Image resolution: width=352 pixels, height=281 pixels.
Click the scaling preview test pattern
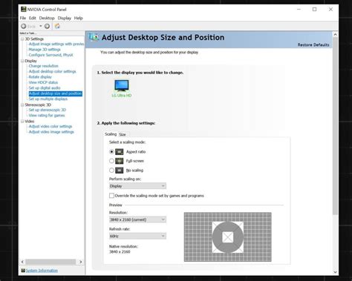tap(228, 237)
